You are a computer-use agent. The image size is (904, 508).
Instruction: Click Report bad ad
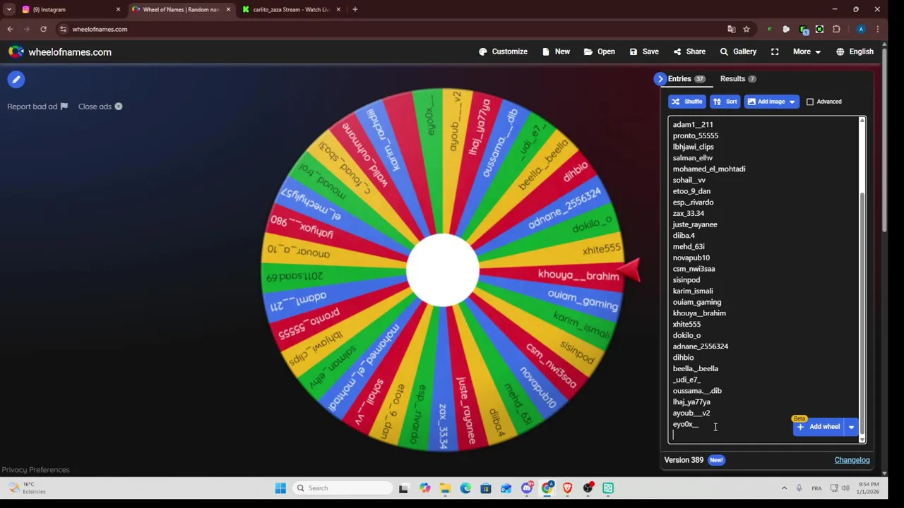click(x=37, y=107)
